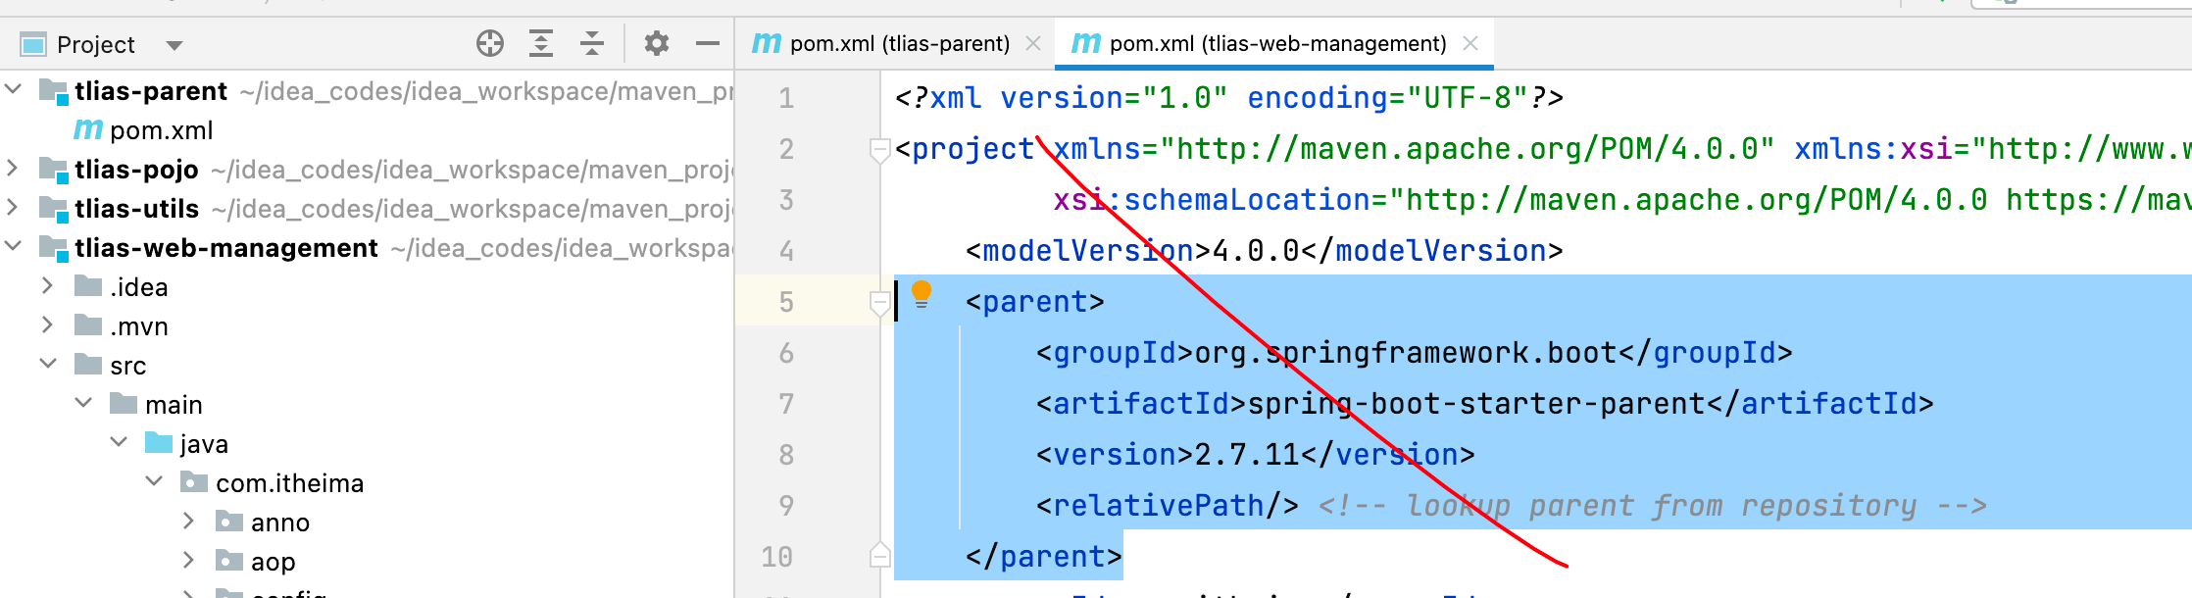Click the anno package icon
2192x598 pixels.
229,522
